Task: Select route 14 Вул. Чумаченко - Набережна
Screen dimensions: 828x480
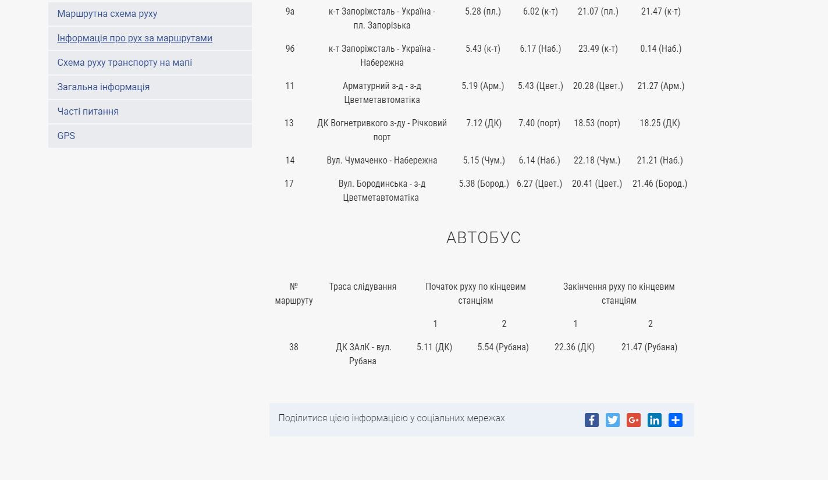Action: point(382,161)
